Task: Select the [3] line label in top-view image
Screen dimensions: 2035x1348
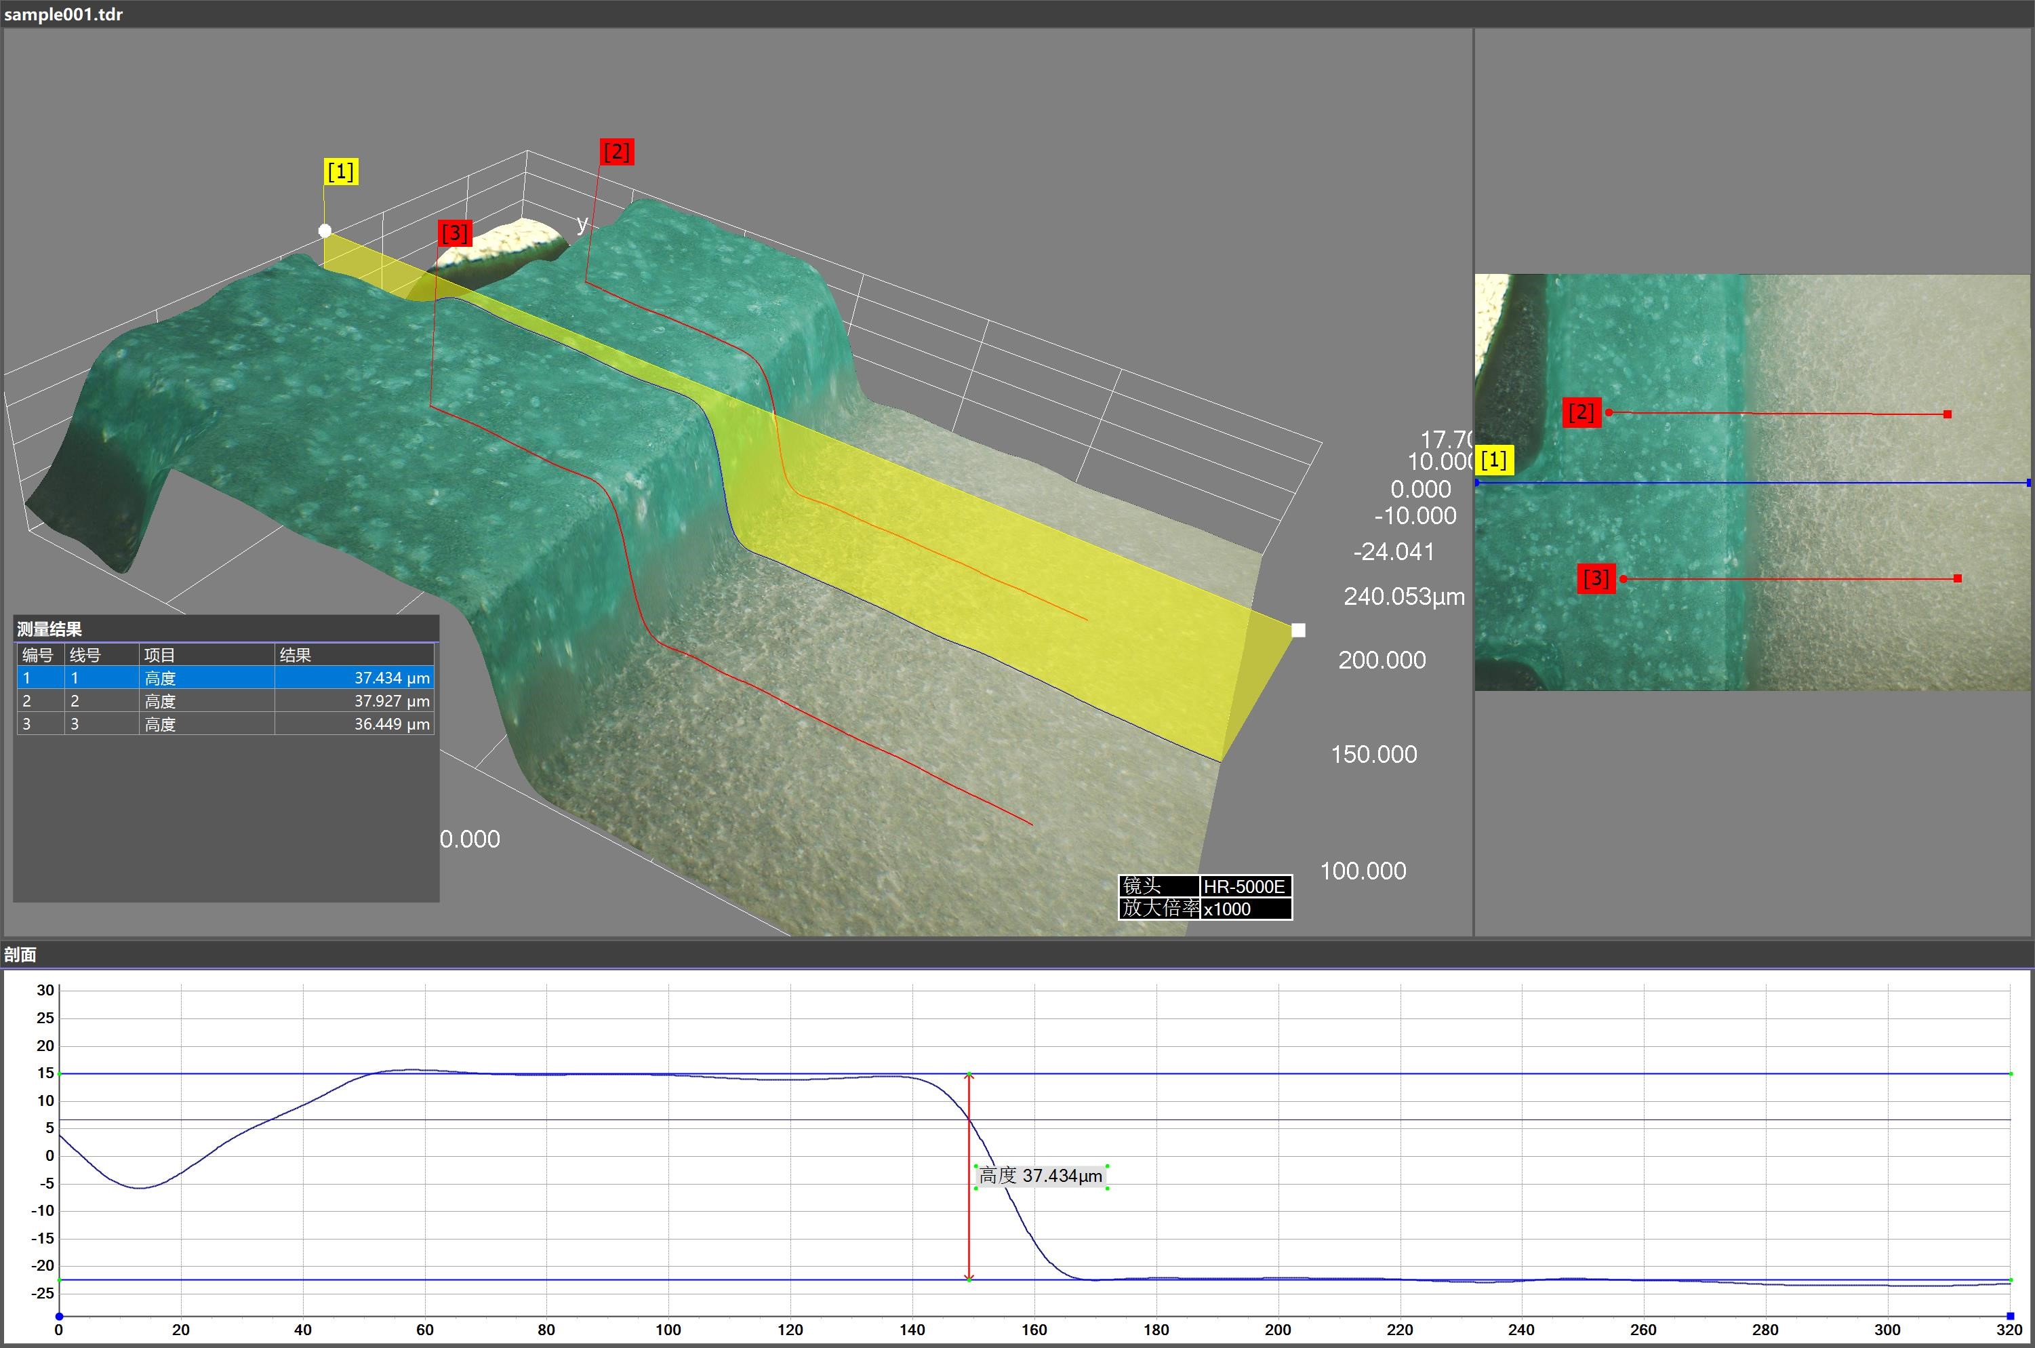Action: pos(1596,578)
